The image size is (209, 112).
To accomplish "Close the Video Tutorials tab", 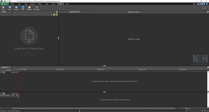I will 90,12.
